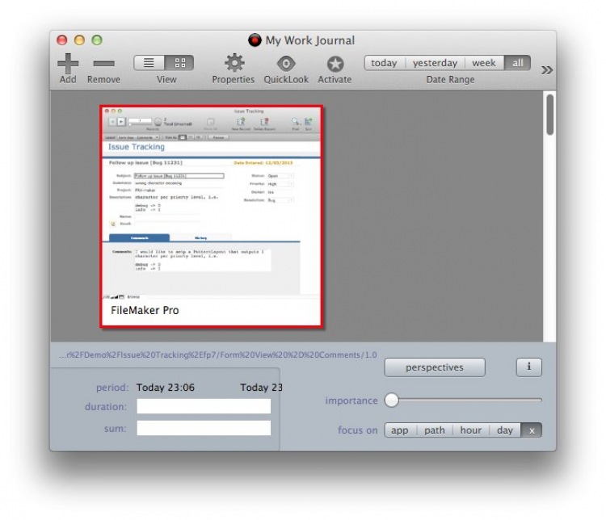Focus on app
The image size is (606, 520).
pyautogui.click(x=400, y=430)
